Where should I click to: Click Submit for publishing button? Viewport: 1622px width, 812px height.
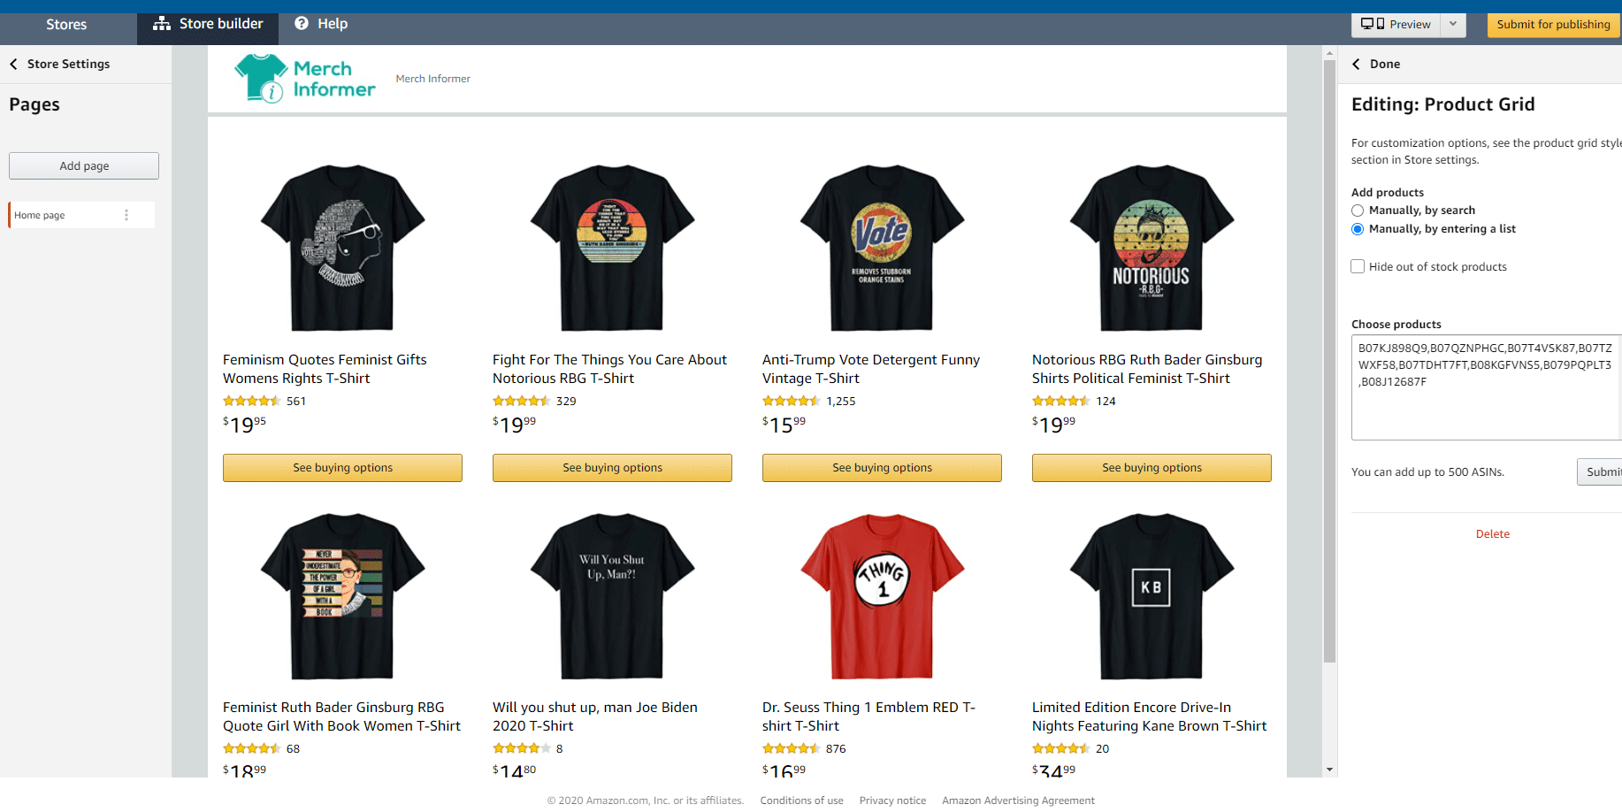[x=1554, y=24]
